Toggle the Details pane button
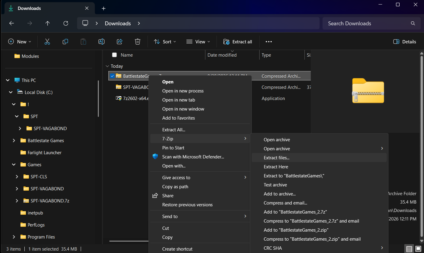This screenshot has height=253, width=424. coord(405,42)
